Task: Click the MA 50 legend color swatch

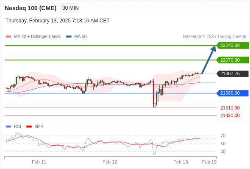Action: pyautogui.click(x=69, y=37)
